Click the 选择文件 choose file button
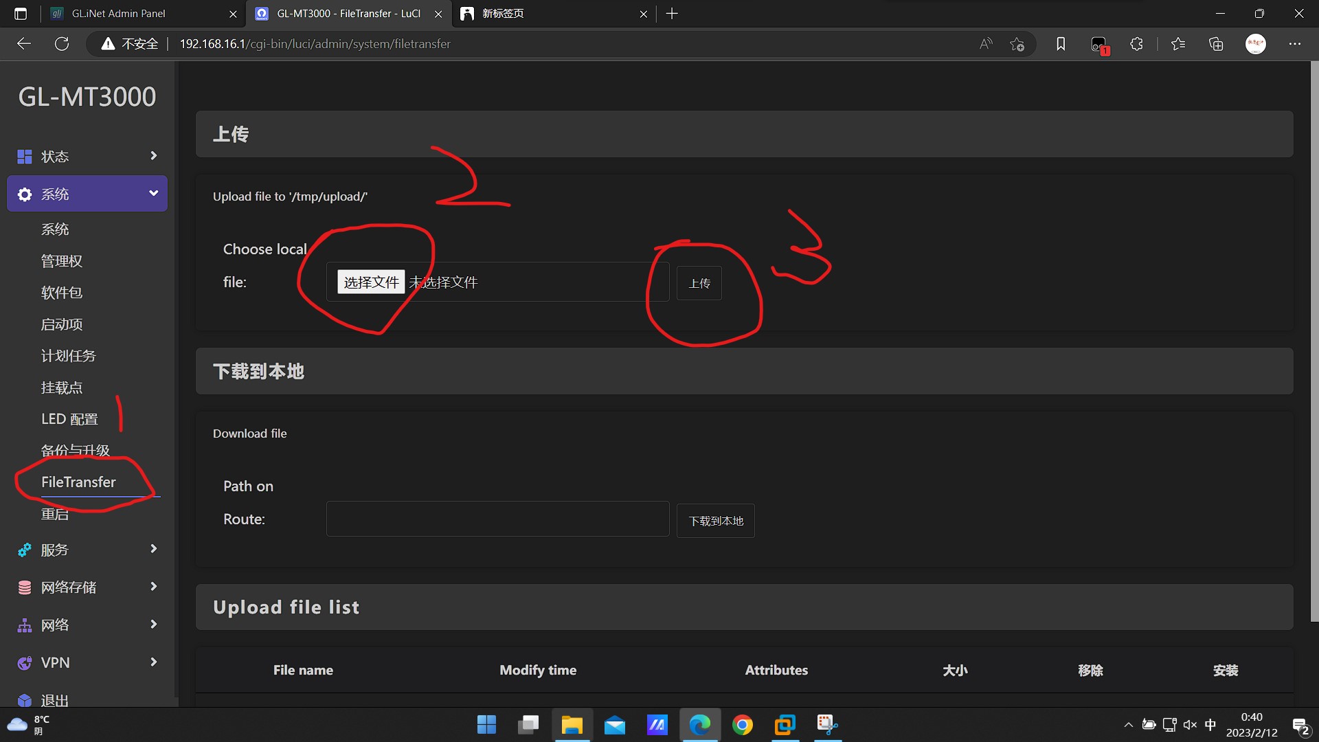1319x742 pixels. pyautogui.click(x=371, y=282)
